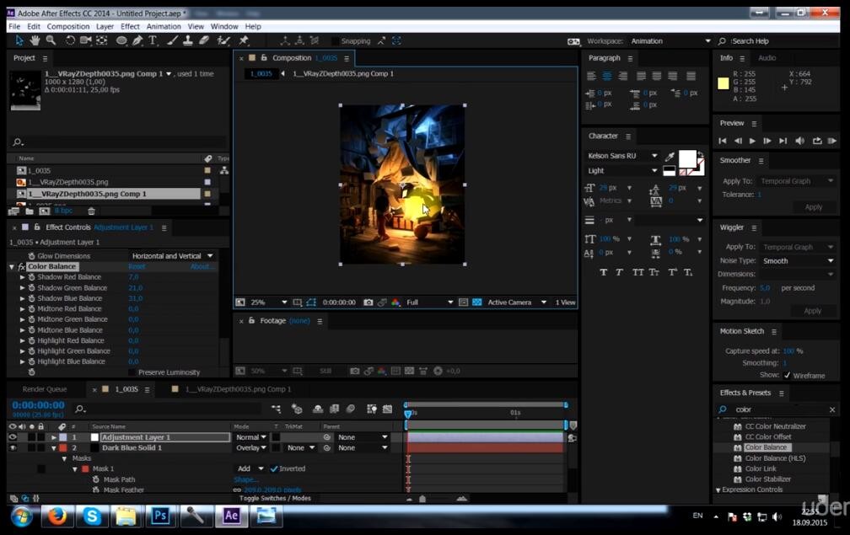
Task: Open channel display button in Composition viewer
Action: [395, 302]
